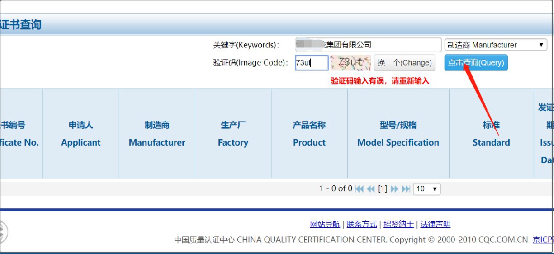
Task: Click the Change captcha button
Action: [404, 63]
